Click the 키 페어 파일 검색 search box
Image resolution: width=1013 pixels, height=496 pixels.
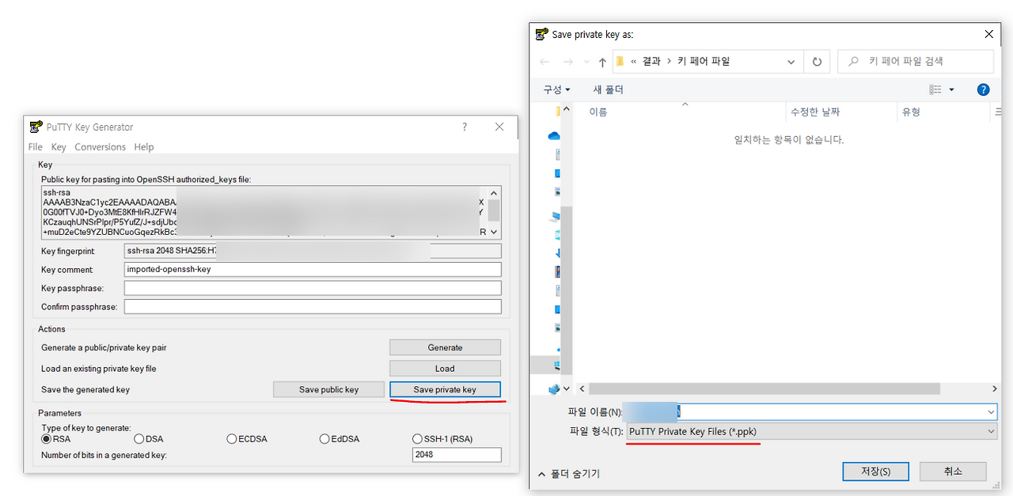pyautogui.click(x=916, y=62)
